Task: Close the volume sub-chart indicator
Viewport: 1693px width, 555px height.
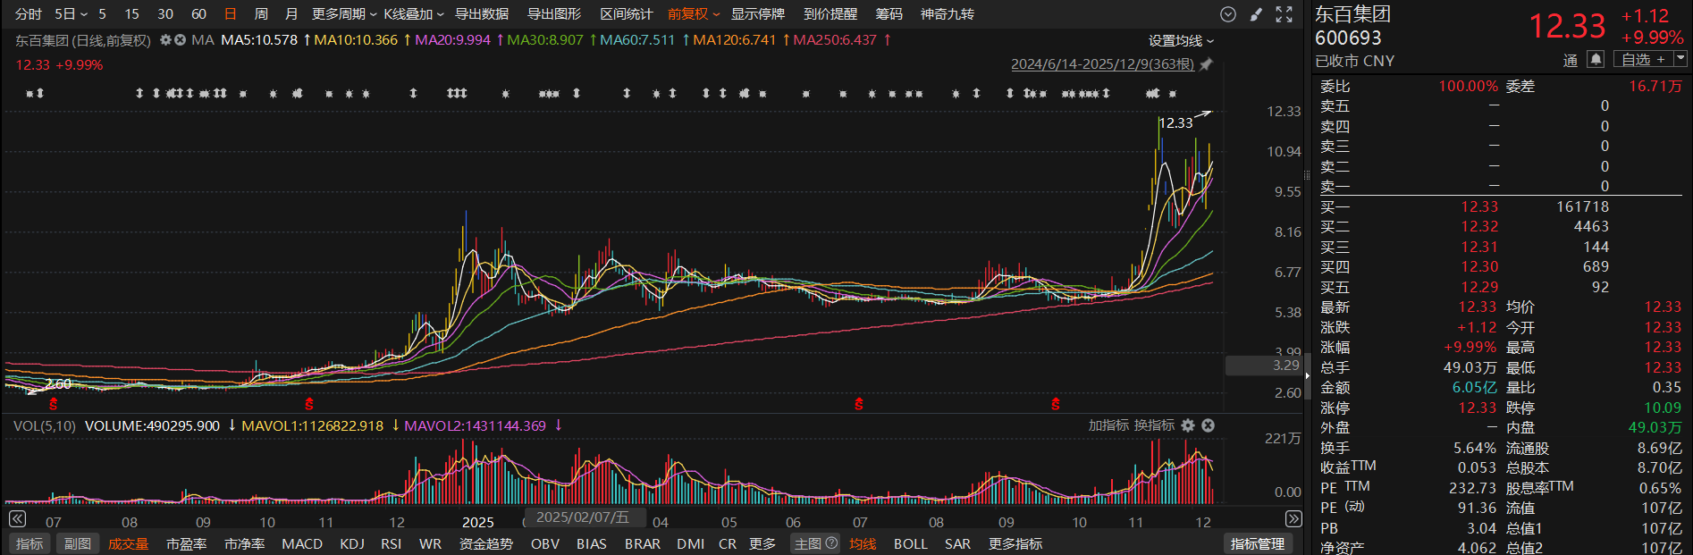Action: coord(1208,425)
